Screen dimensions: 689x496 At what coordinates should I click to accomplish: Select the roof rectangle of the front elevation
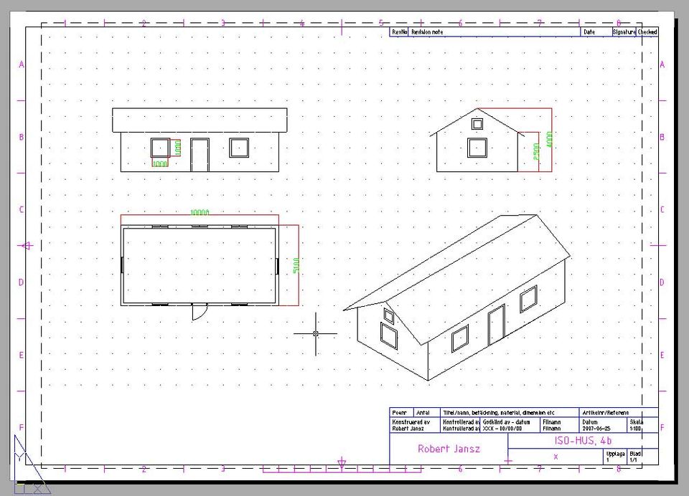(x=200, y=120)
